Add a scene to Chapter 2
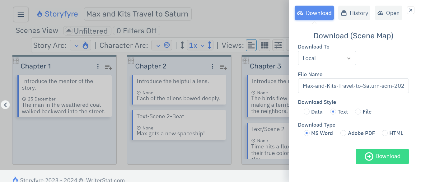Screen dimensions: 421x182 click(x=223, y=67)
